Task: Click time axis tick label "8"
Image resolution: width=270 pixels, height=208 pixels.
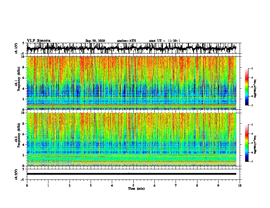Action: (197, 185)
